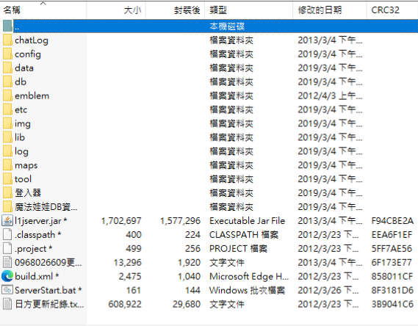The width and height of the screenshot is (418, 326).
Task: Select the 登入器 folder
Action: (x=28, y=193)
